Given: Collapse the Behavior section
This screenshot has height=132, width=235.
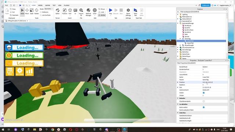Looking at the screenshot, I should click(x=178, y=98).
